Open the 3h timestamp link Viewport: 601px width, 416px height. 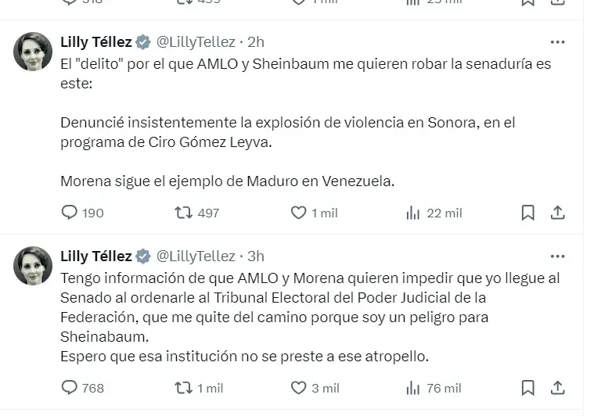256,256
